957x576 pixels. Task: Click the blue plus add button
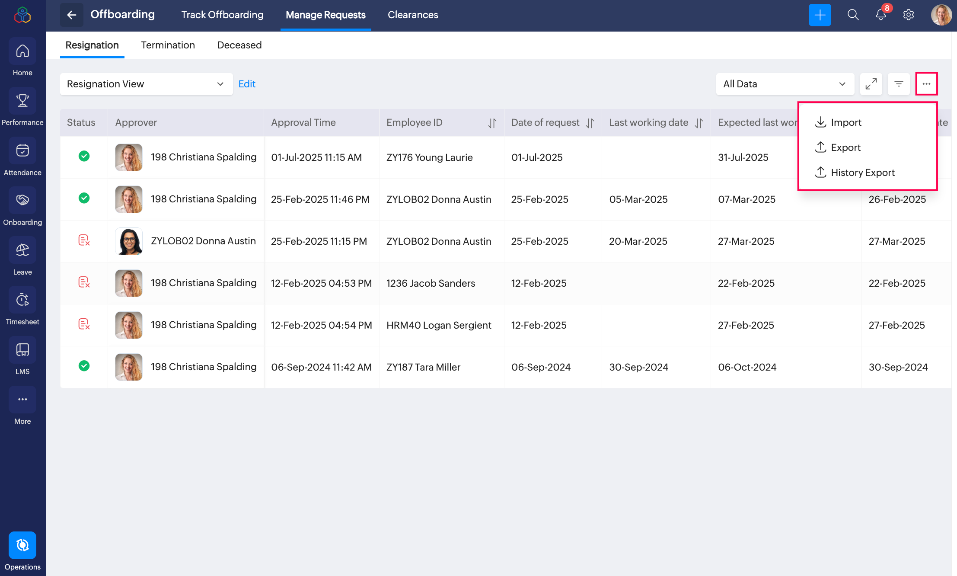820,15
